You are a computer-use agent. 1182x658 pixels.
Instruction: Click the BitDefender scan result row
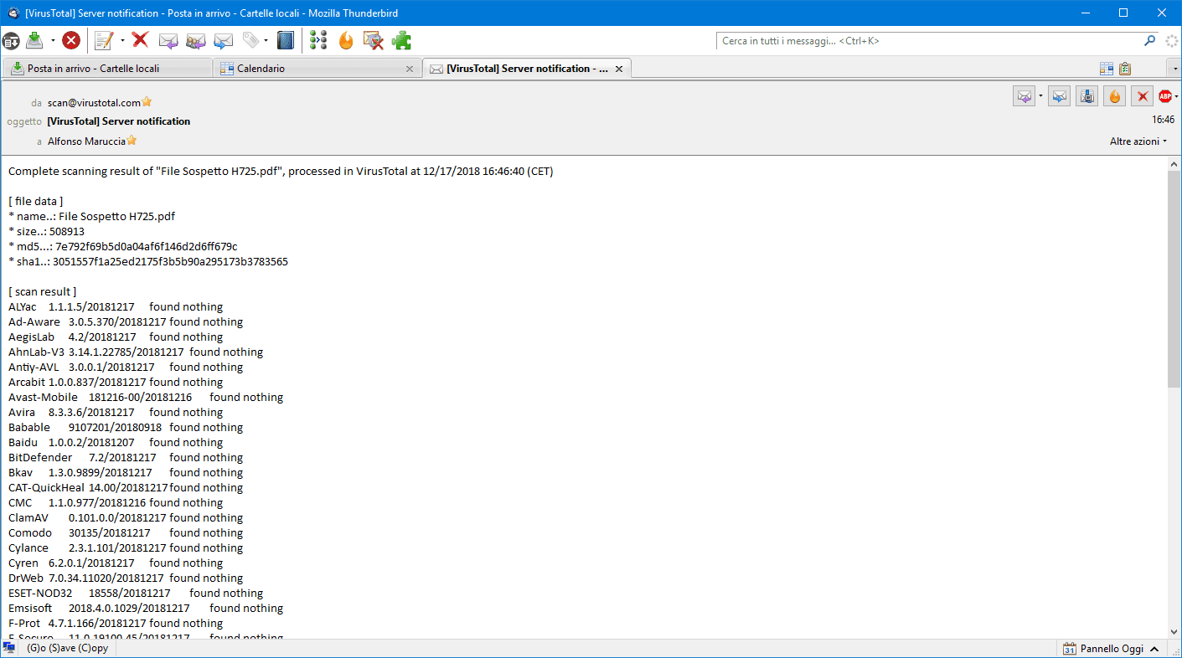pos(126,457)
